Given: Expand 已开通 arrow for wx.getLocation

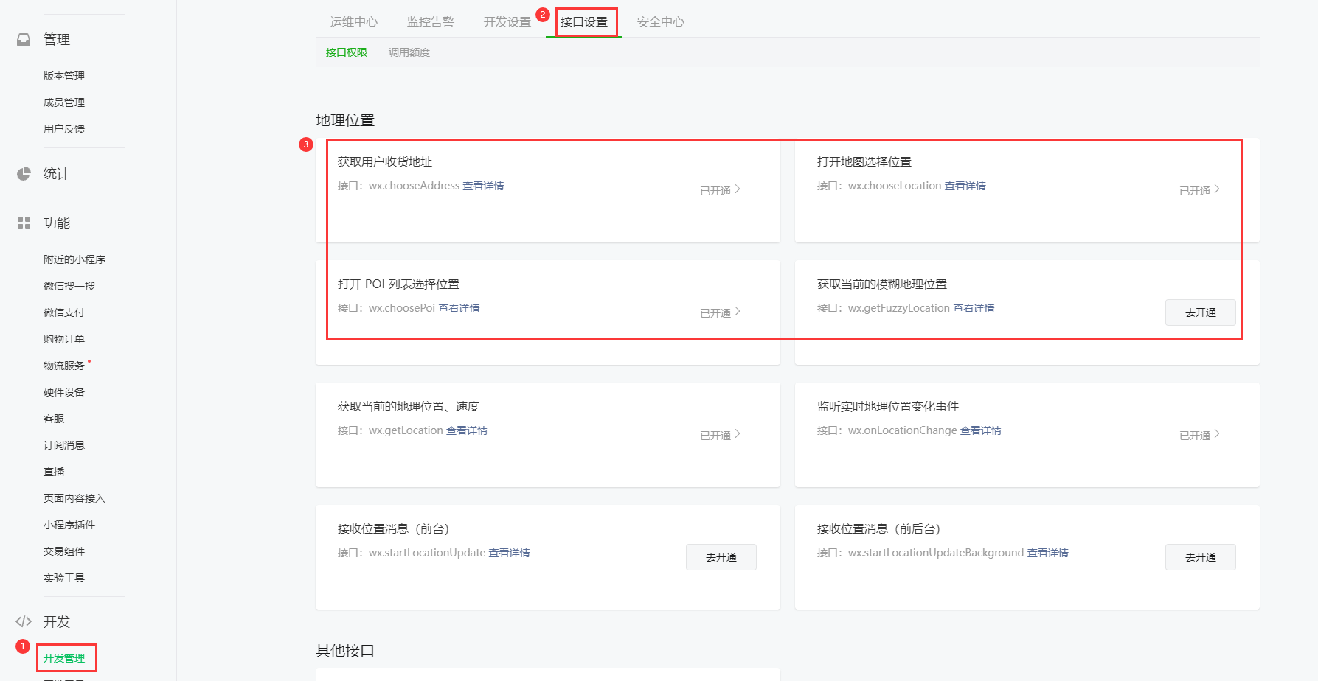Looking at the screenshot, I should click(737, 434).
